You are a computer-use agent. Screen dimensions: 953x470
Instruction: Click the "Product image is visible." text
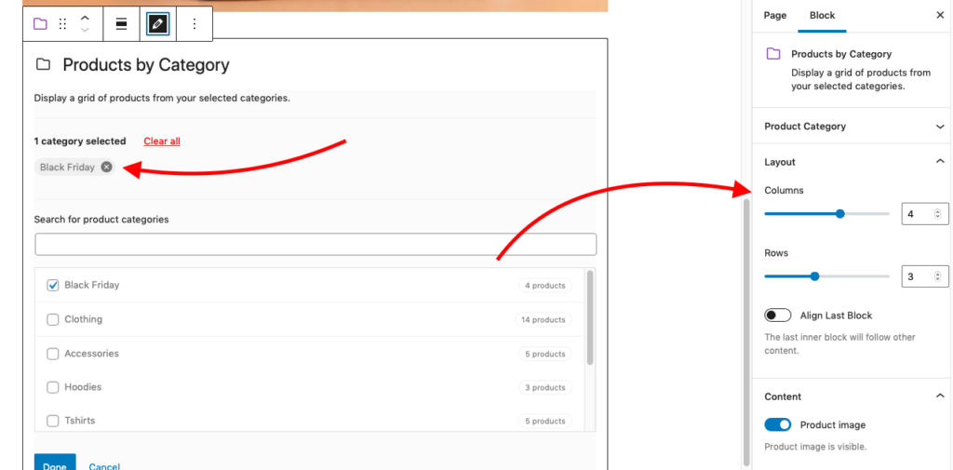815,447
